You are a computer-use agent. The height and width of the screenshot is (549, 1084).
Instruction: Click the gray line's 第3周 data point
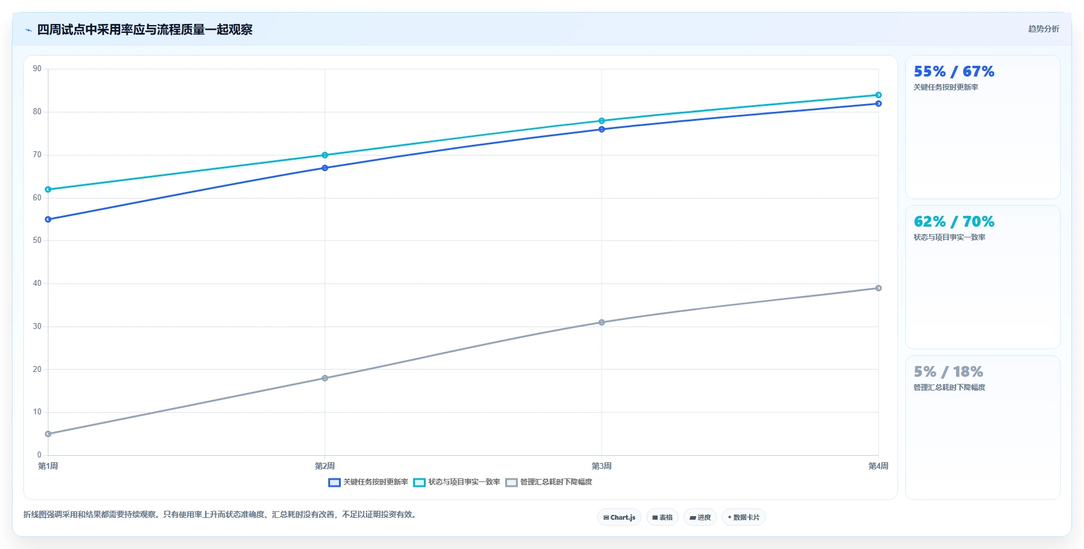(x=601, y=322)
